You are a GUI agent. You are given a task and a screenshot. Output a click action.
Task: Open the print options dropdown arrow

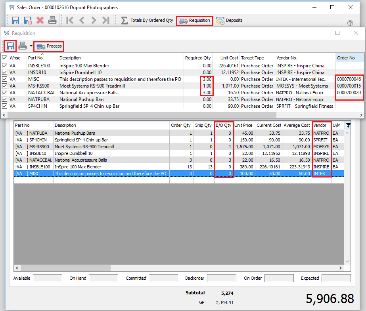tap(31, 46)
